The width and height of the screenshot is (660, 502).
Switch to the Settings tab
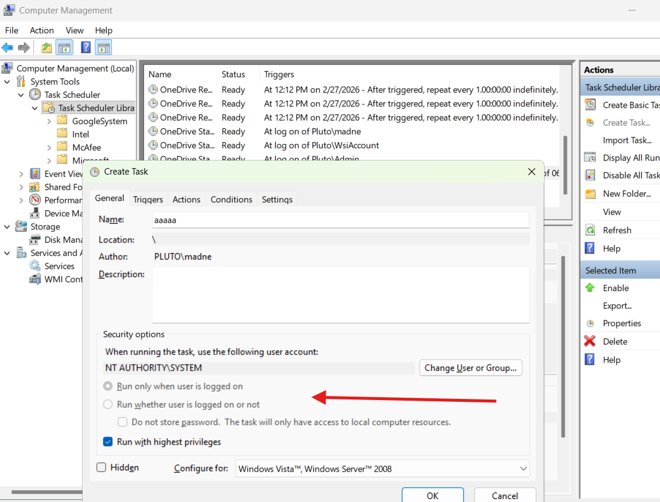(277, 199)
